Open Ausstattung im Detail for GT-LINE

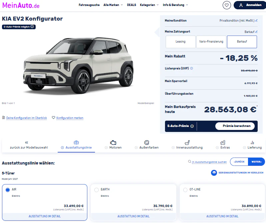coord(222,216)
